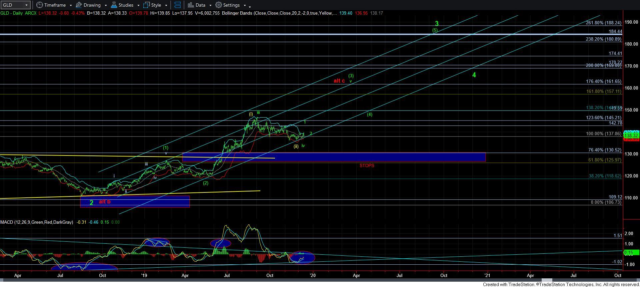Click the Style overlapping squares icon
Viewport: 640px width, 287px height.
coord(146,5)
